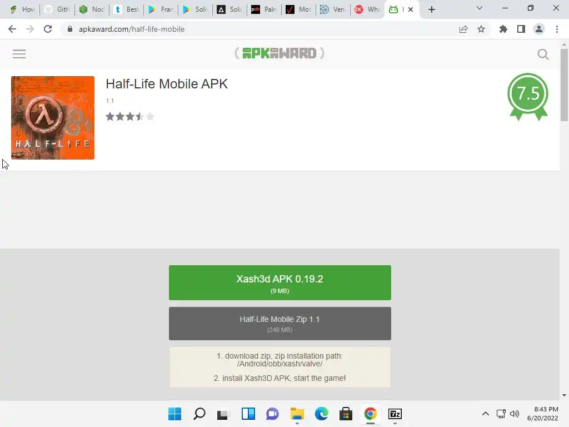Screen dimensions: 569x427
Task: Open 7-Zip from taskbar
Action: pyautogui.click(x=395, y=414)
